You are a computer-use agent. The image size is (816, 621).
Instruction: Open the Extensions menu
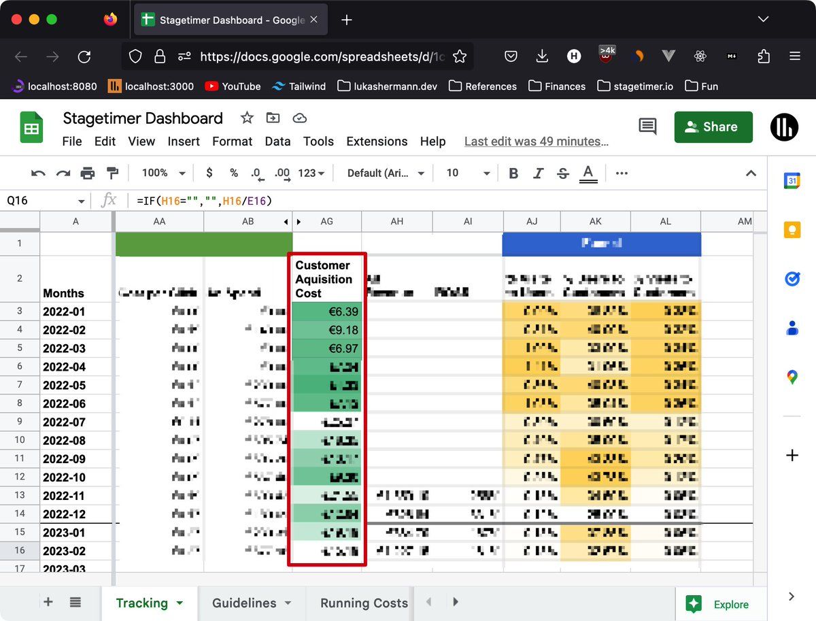377,141
